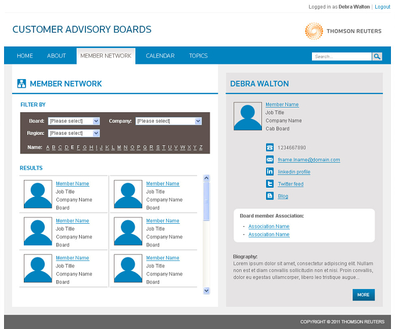Open the Board filter dropdown
Viewport: 395px width, 329px height.
click(74, 121)
